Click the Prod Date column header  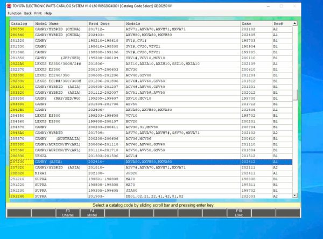106,24
